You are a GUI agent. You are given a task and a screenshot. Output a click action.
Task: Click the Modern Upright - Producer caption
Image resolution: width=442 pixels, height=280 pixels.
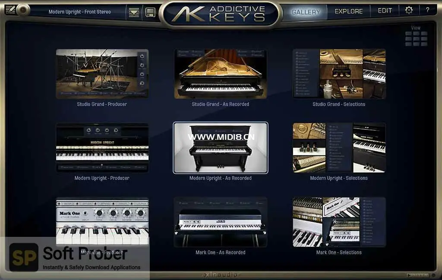102,178
